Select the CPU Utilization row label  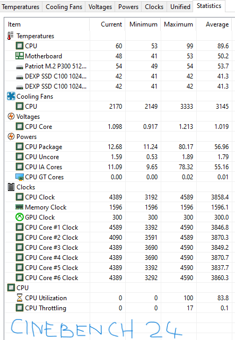(46, 298)
